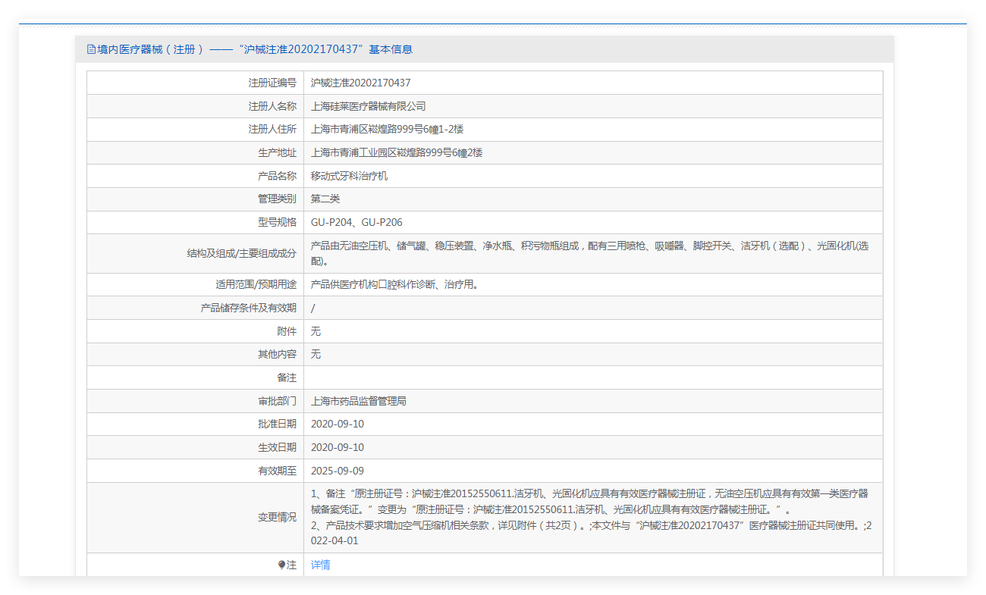This screenshot has width=986, height=595.
Task: Click management category value 第二类
Action: [x=325, y=199]
